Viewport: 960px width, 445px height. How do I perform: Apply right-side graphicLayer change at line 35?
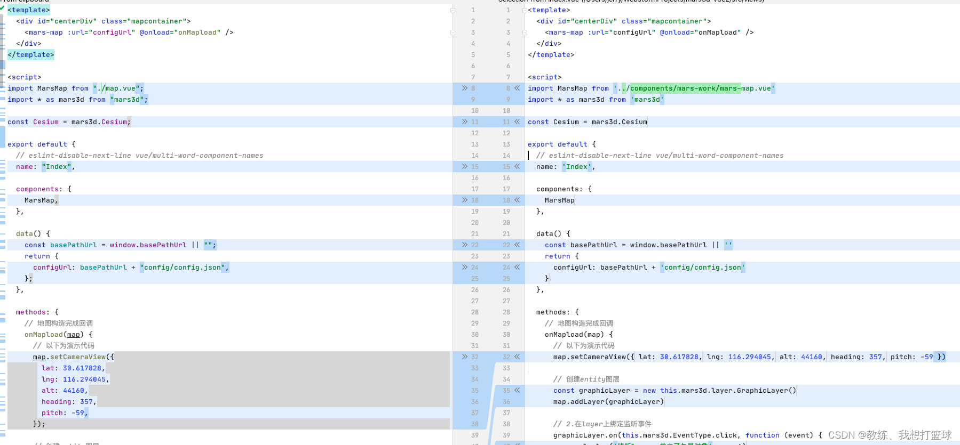coord(517,390)
